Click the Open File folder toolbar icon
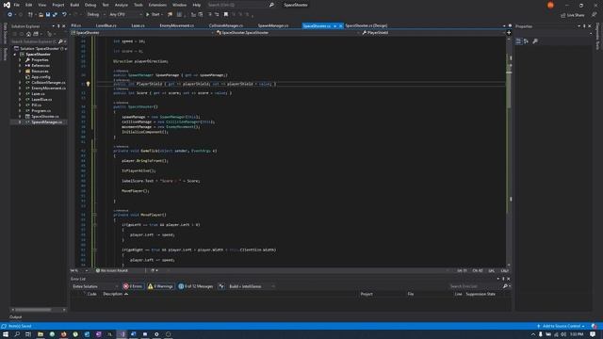Viewport: 603px width, 339px height. [x=41, y=15]
